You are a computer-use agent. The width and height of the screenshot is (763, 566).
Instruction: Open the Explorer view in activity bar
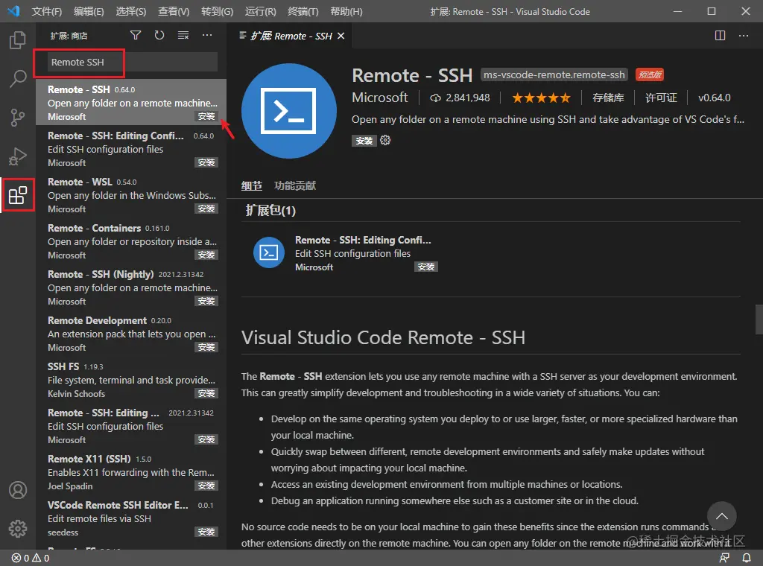coord(18,40)
